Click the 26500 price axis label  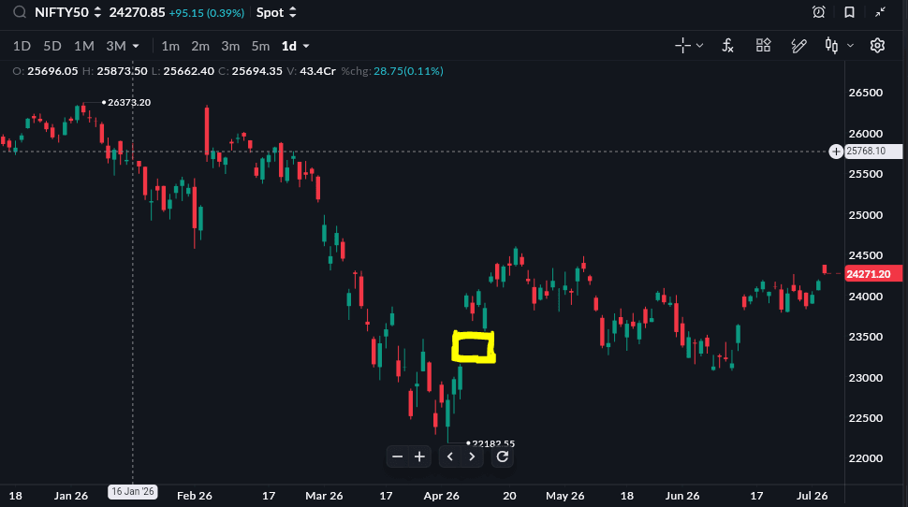(866, 93)
